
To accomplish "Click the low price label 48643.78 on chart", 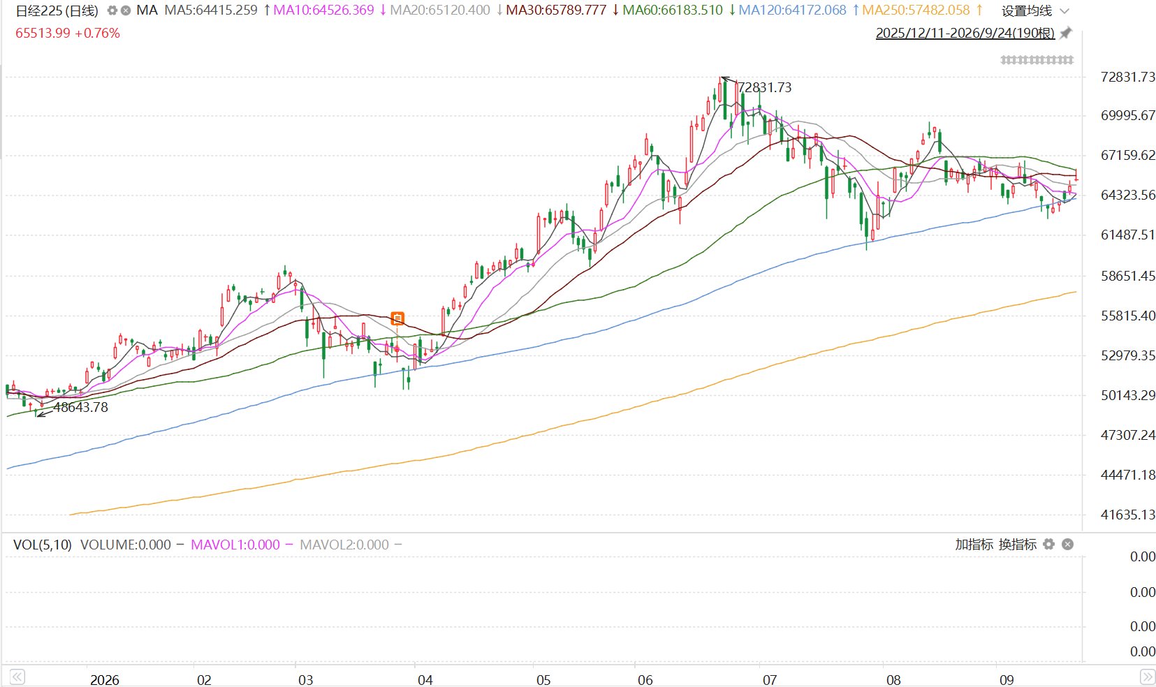I will coord(81,407).
